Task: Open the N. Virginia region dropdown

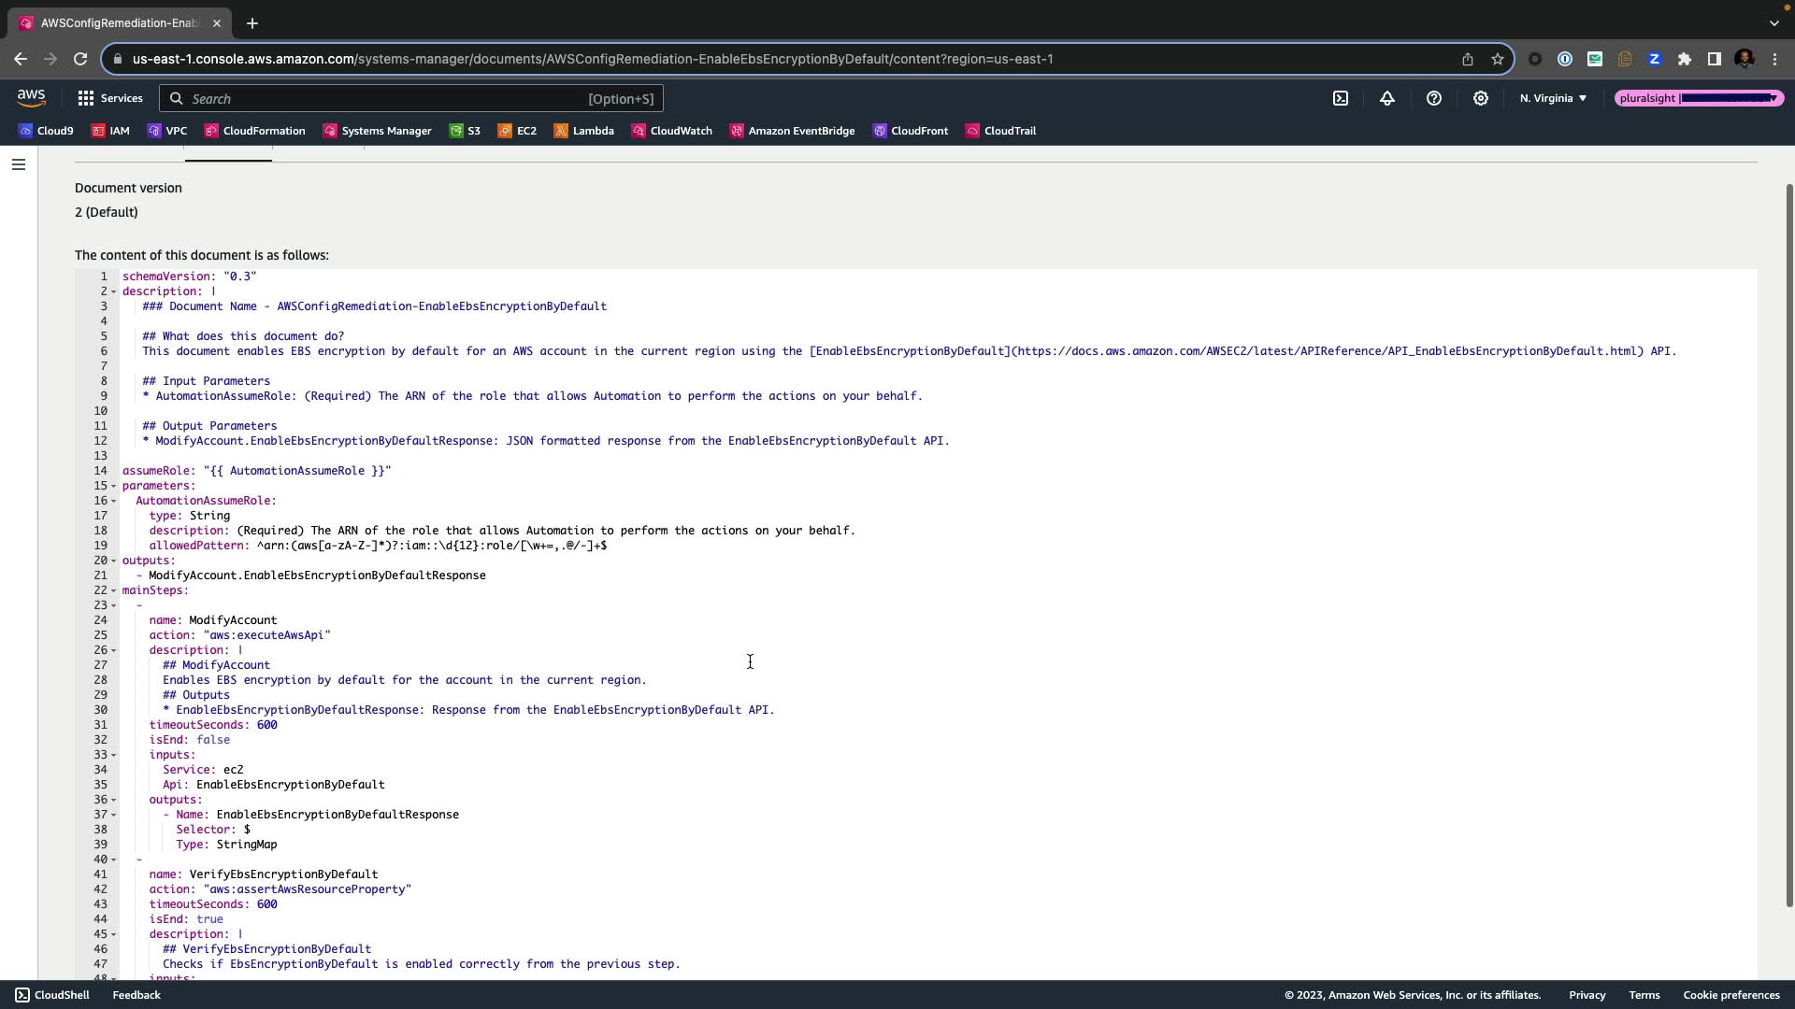Action: (x=1553, y=98)
